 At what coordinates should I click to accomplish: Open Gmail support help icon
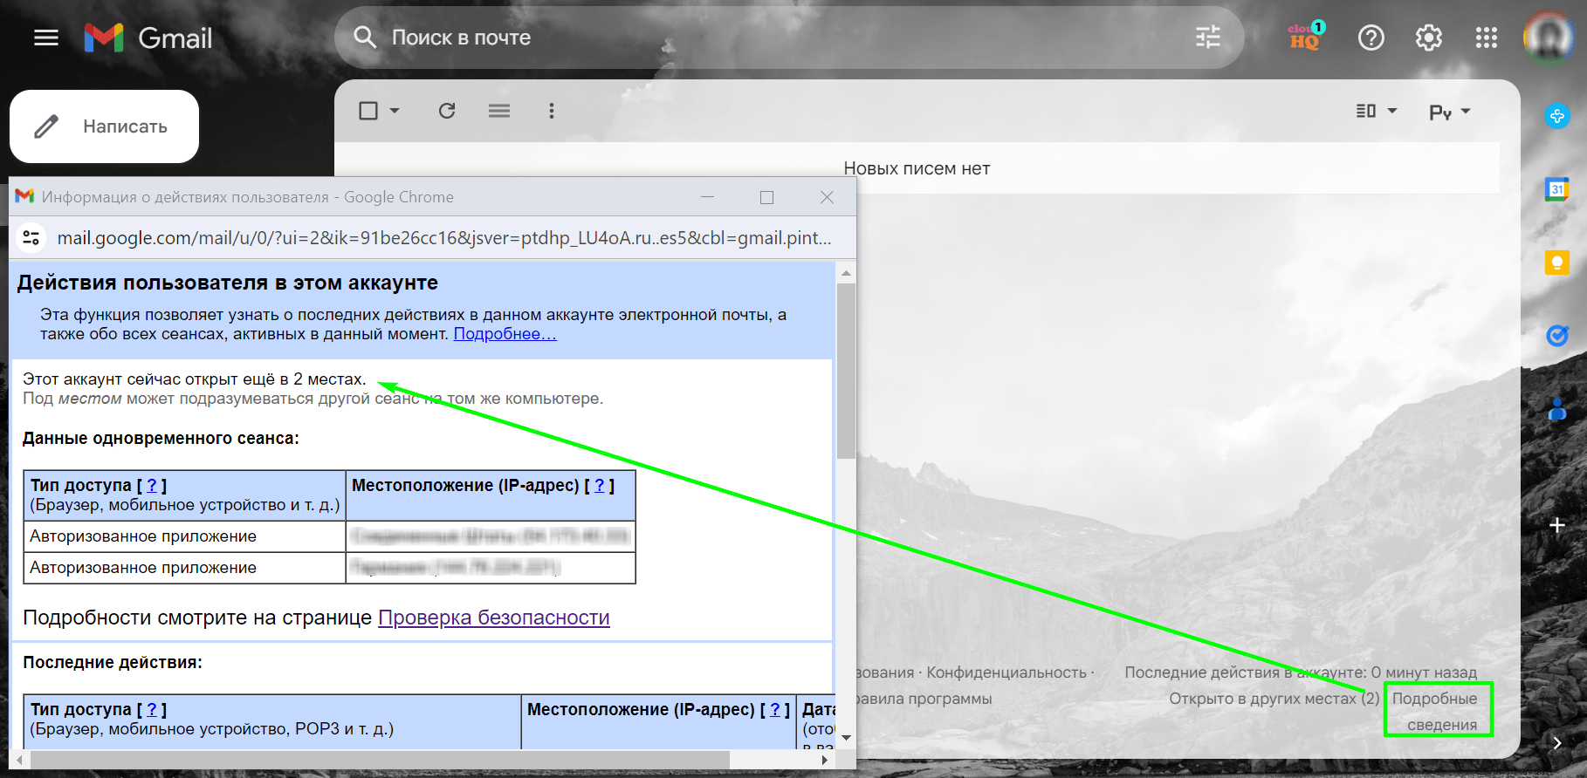point(1371,38)
